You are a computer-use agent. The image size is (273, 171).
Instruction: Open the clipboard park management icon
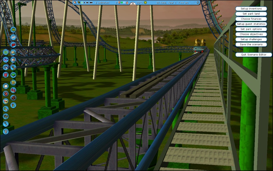[x=5, y=86]
